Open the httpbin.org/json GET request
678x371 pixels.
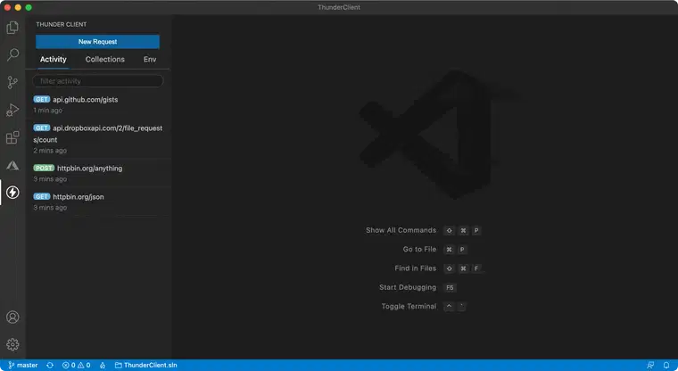[98, 202]
